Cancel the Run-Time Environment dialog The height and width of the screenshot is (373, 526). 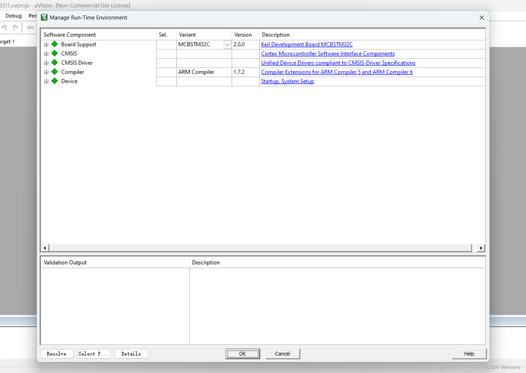283,354
